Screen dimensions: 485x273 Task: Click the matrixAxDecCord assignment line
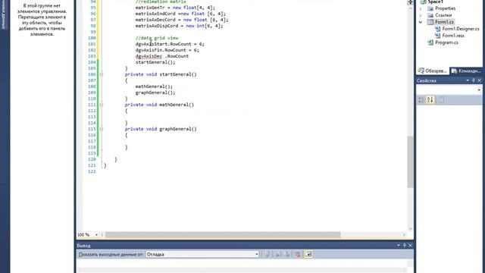(182, 20)
